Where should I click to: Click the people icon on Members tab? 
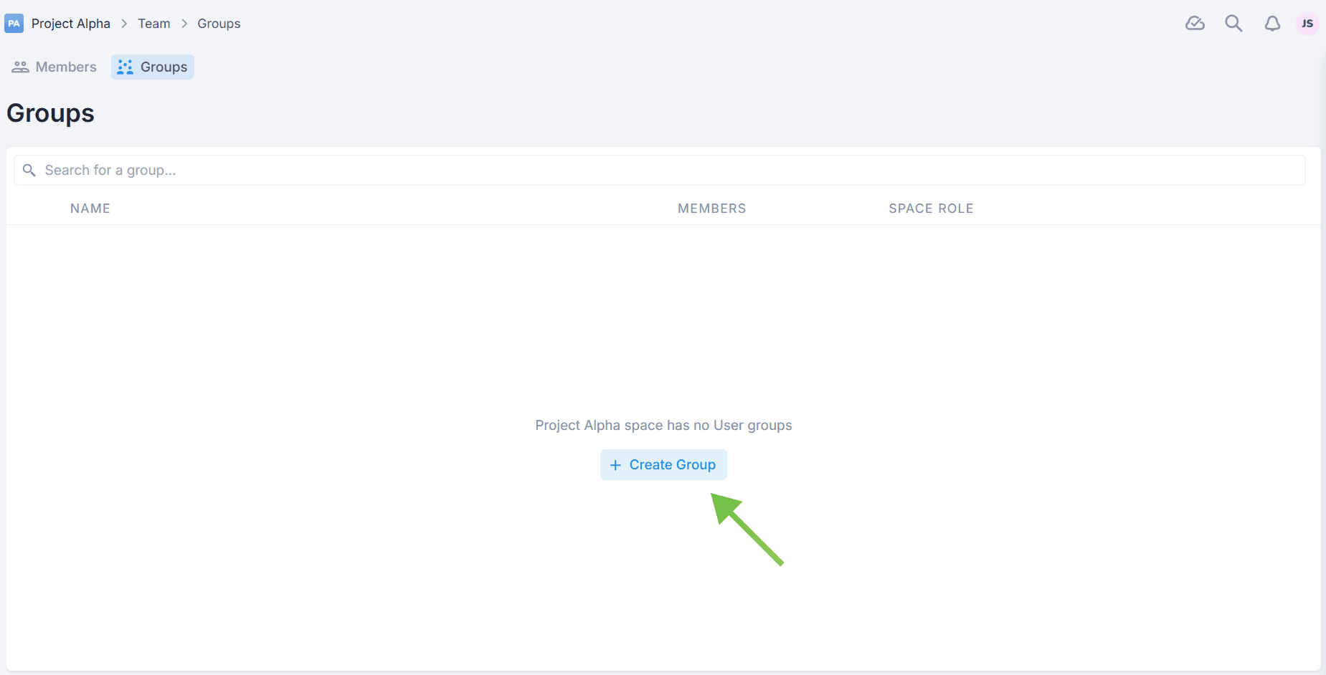click(x=20, y=67)
